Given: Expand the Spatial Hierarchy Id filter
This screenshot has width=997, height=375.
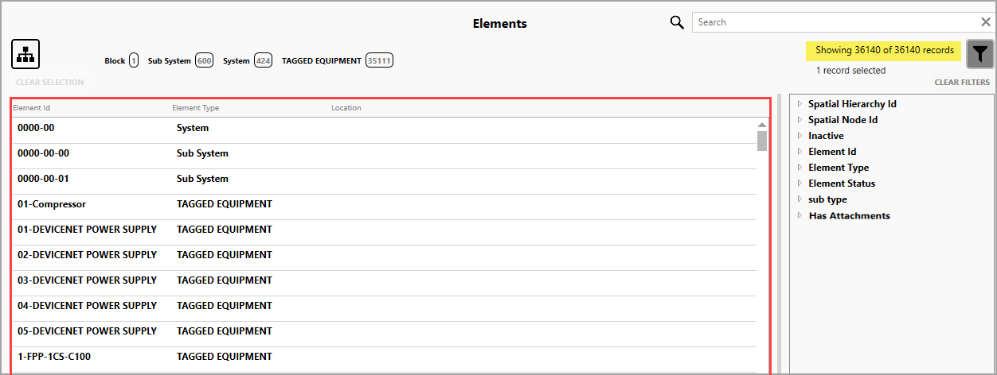Looking at the screenshot, I should point(800,104).
